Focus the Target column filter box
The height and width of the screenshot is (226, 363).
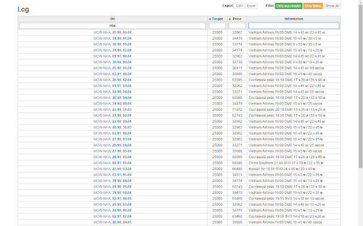point(217,25)
